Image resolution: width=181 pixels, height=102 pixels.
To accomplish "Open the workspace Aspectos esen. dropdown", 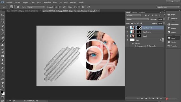I will (168, 7).
